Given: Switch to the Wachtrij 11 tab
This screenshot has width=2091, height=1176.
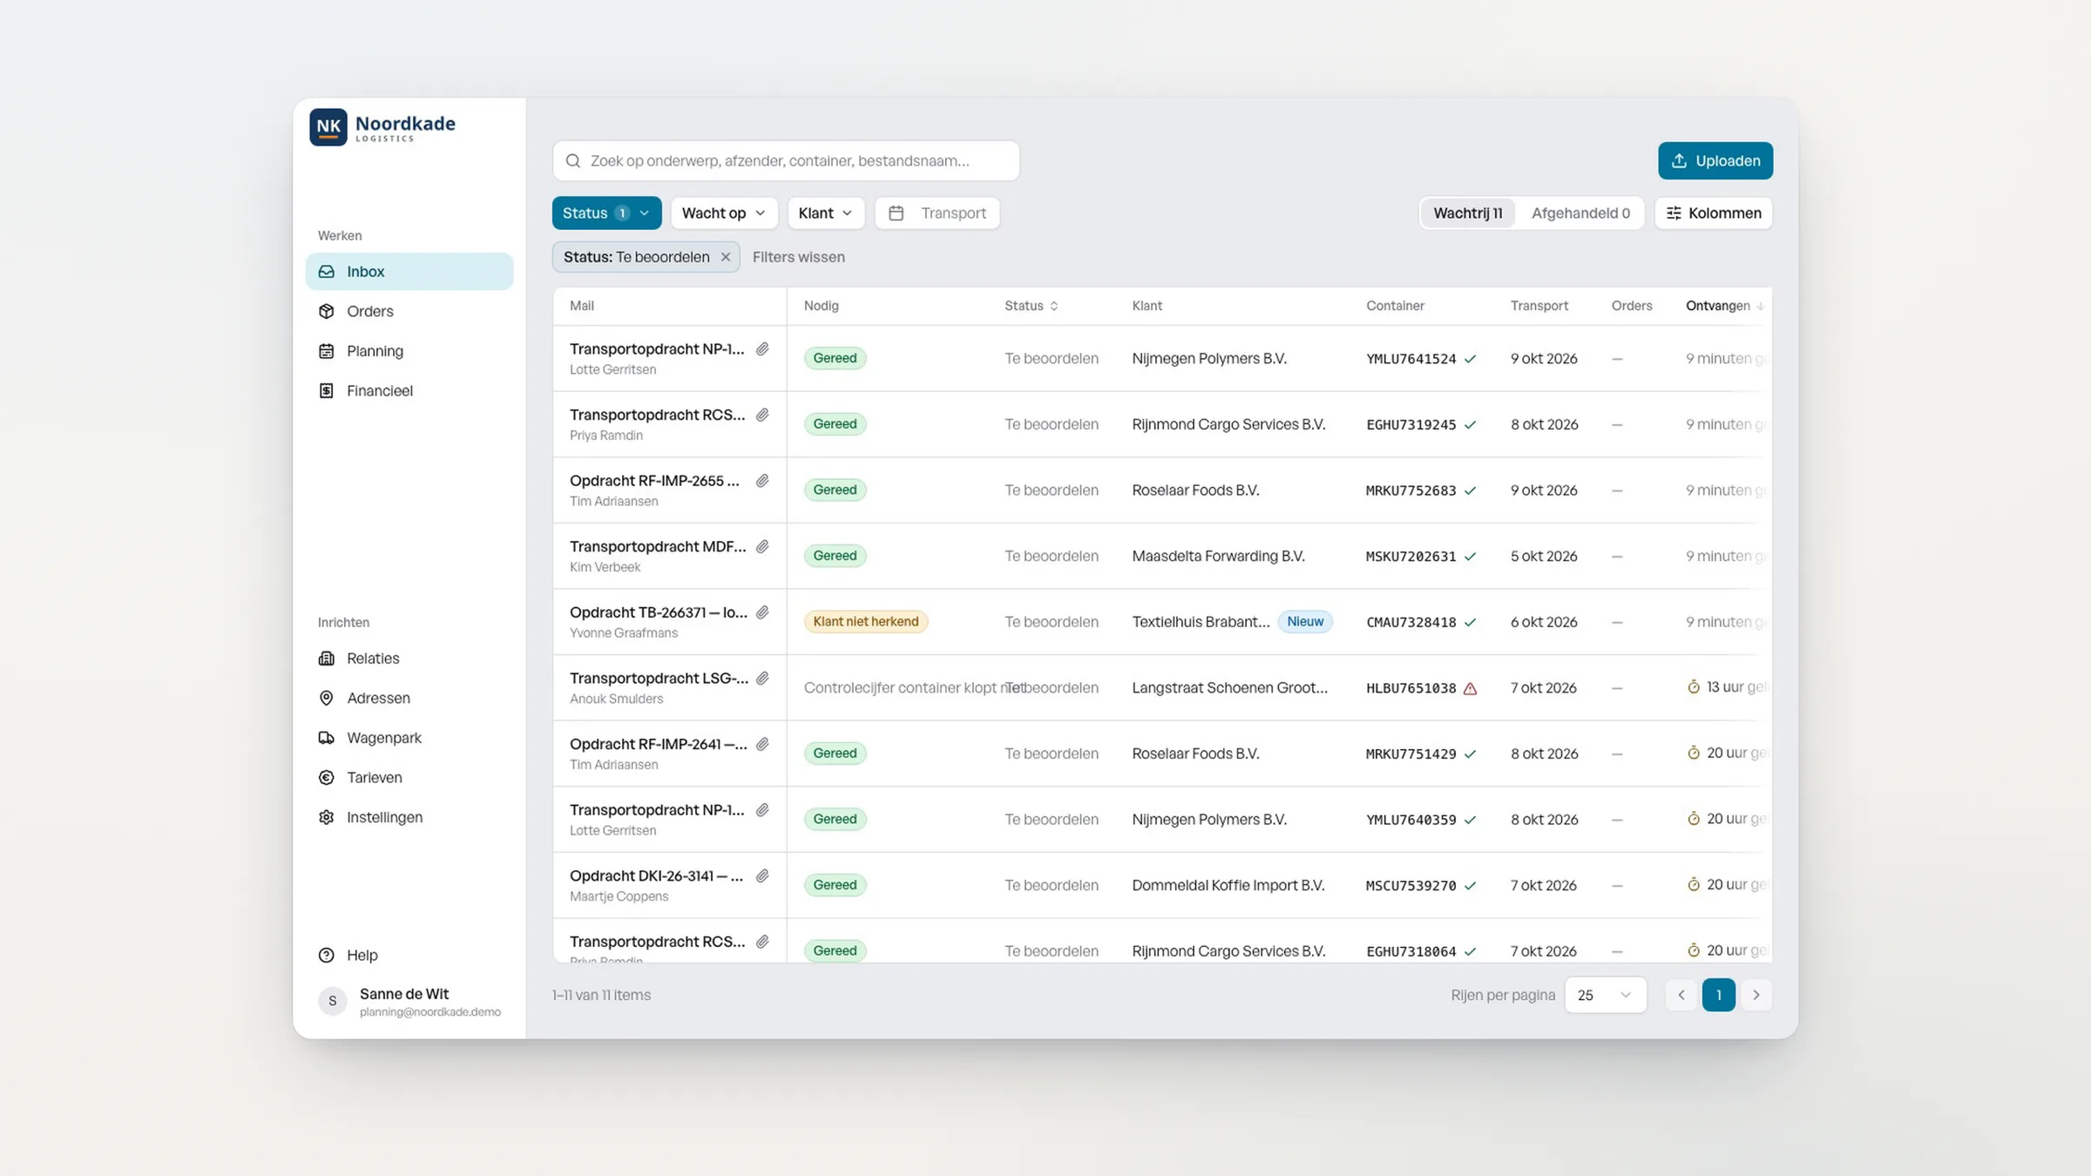Looking at the screenshot, I should tap(1467, 213).
